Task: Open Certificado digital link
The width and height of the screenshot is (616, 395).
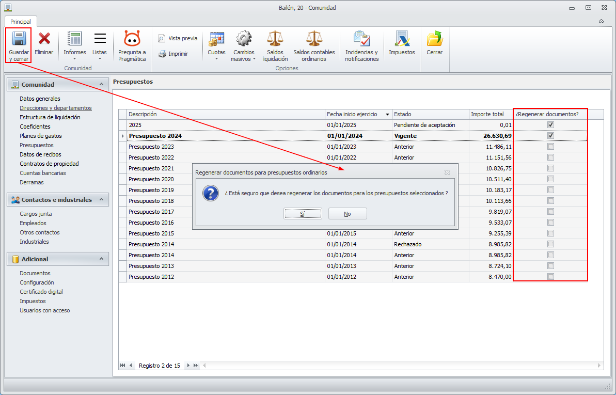Action: (x=41, y=292)
